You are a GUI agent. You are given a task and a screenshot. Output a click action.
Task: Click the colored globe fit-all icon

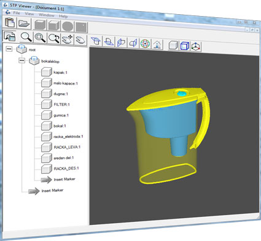pos(145,44)
